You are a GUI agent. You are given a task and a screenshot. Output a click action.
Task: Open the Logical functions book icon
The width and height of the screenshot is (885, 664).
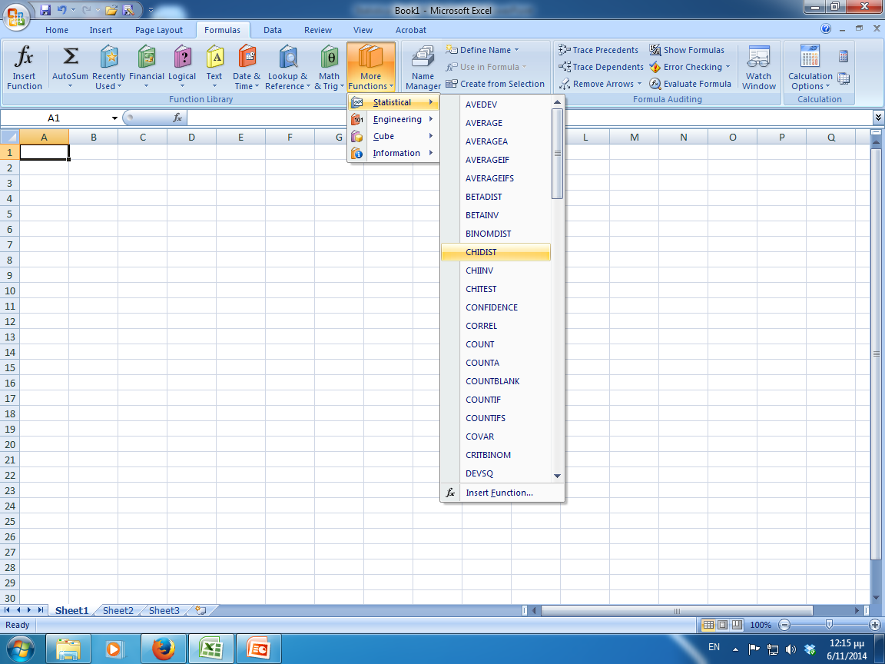pyautogui.click(x=182, y=56)
